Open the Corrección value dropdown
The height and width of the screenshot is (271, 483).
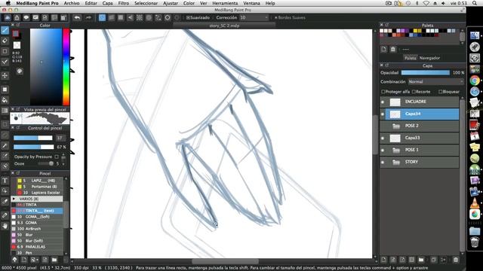pos(254,17)
